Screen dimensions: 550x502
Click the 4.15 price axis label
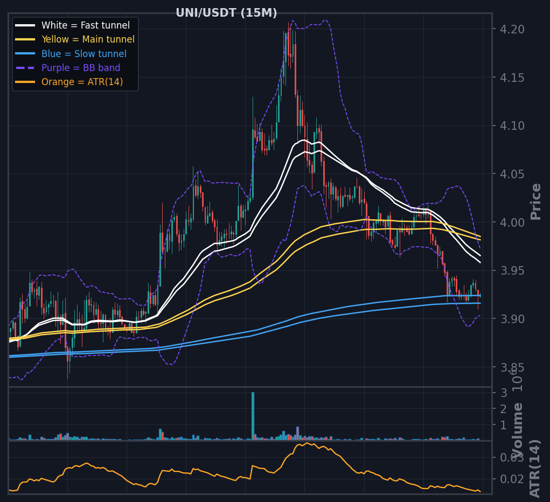point(512,78)
